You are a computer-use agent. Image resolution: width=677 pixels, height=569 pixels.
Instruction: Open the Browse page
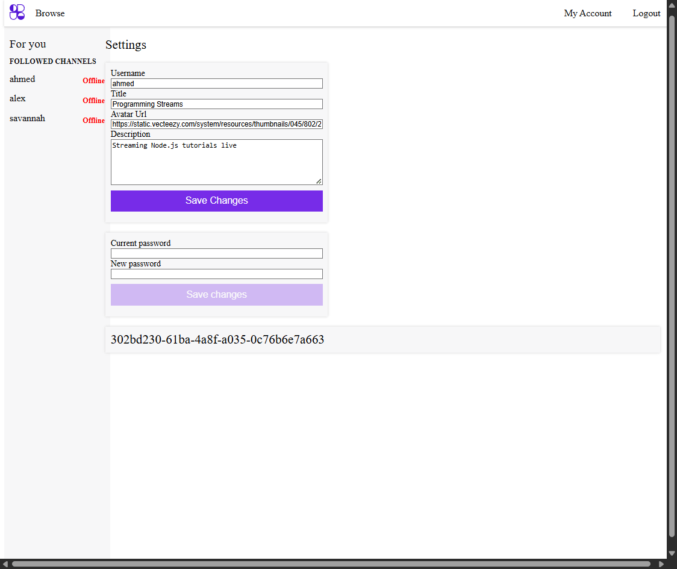point(50,13)
